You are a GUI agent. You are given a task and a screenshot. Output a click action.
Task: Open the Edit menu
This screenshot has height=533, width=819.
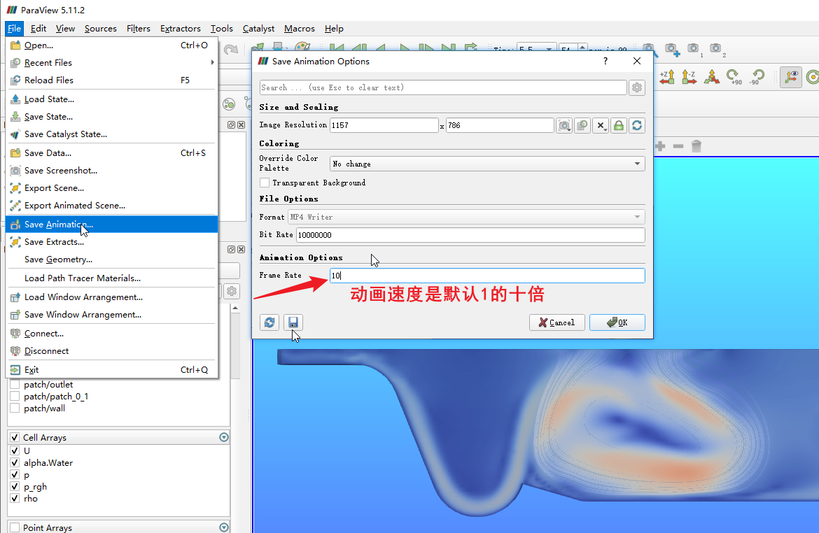pyautogui.click(x=38, y=29)
